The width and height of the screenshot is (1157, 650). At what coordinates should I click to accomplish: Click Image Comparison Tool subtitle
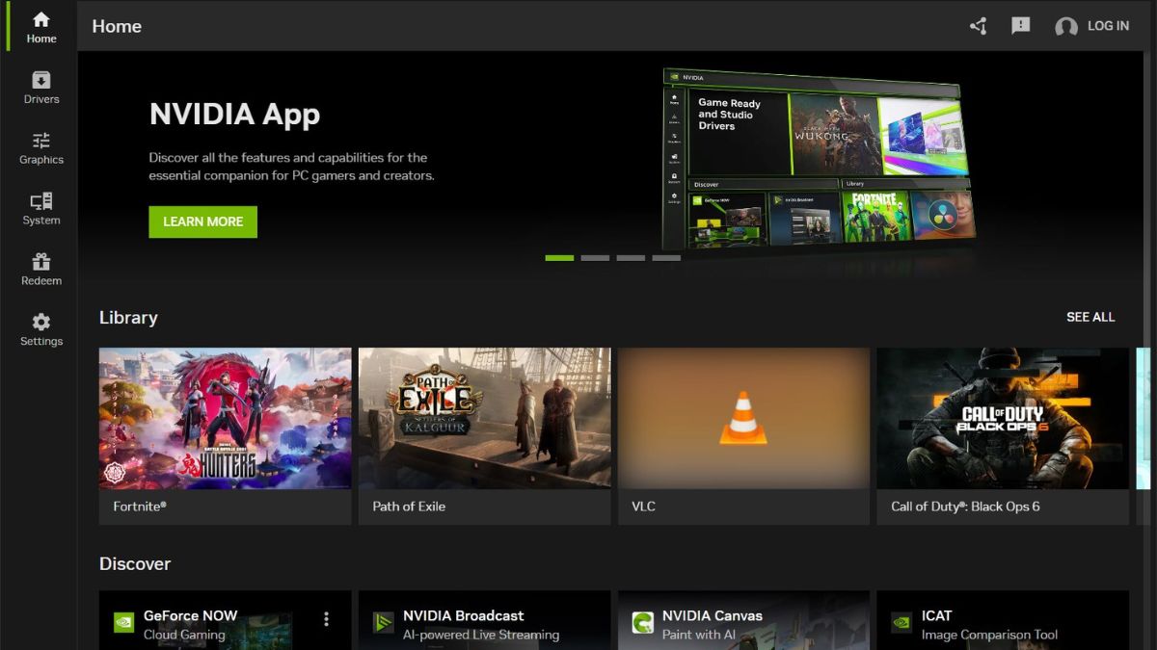pyautogui.click(x=989, y=635)
